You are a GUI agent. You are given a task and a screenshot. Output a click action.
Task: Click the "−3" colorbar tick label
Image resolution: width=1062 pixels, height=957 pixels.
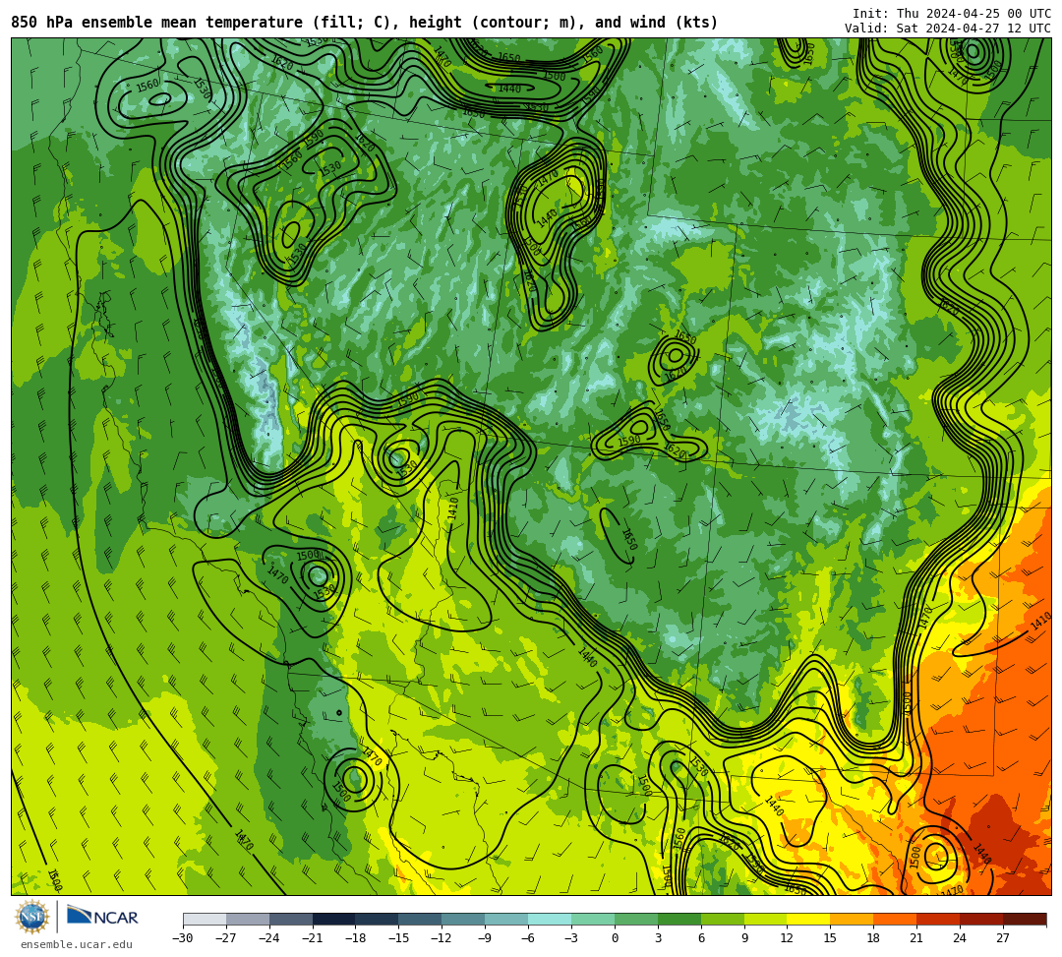tap(571, 938)
